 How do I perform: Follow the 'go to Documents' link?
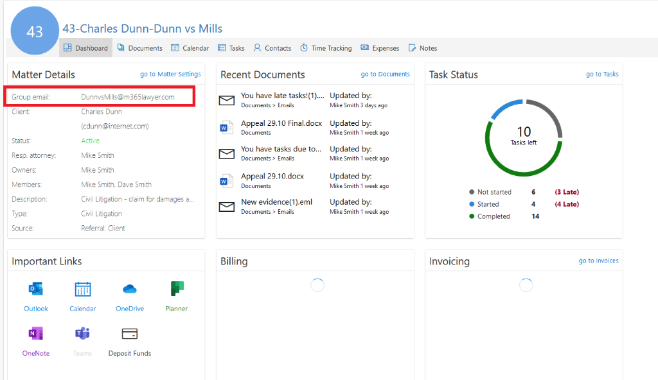pyautogui.click(x=385, y=74)
